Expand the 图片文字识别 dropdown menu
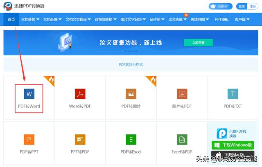This screenshot has height=167, width=262. coord(133,19)
